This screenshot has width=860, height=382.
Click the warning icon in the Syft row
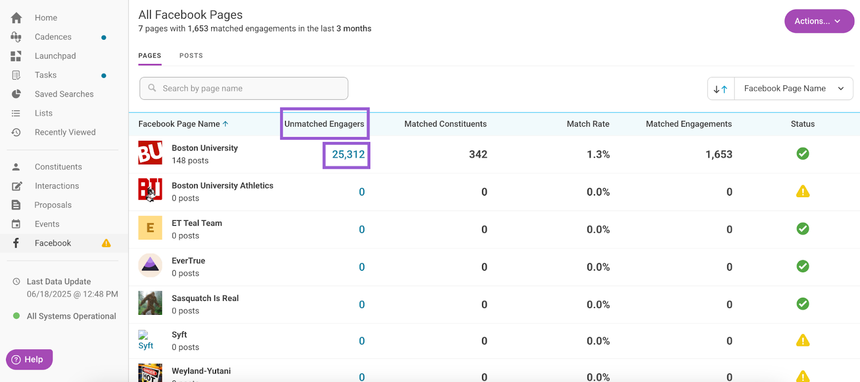click(802, 341)
